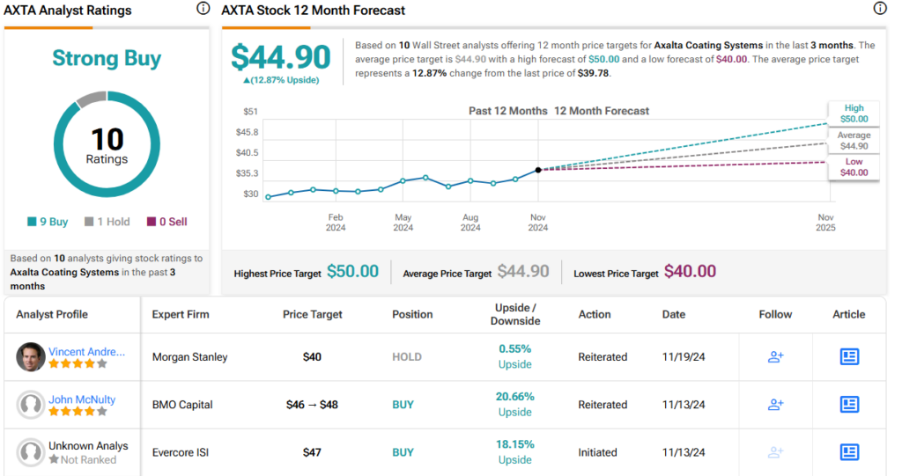Sort by Price Target column header
Image resolution: width=902 pixels, height=476 pixels.
coord(313,314)
